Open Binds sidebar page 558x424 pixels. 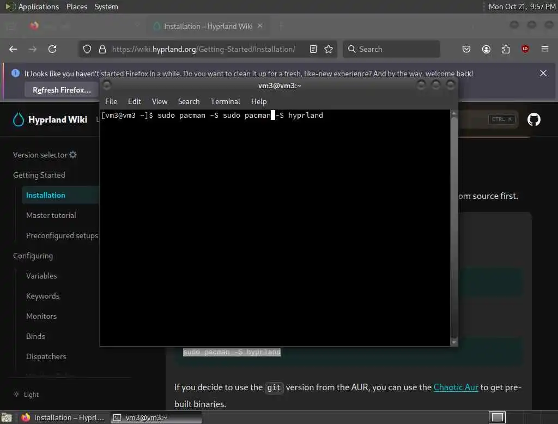tap(35, 336)
